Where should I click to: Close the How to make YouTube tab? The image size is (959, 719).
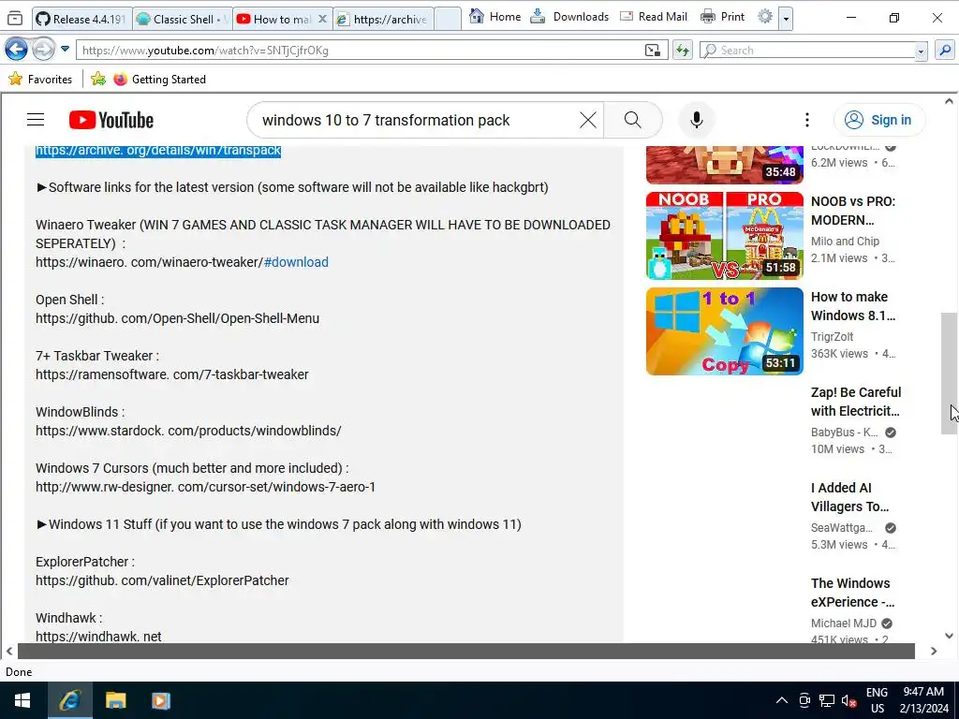(x=322, y=19)
